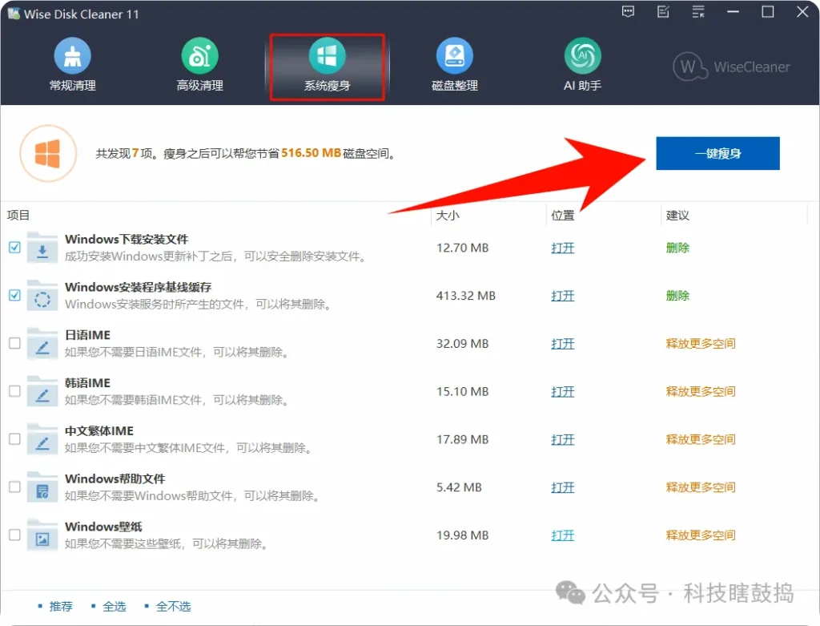Click the Wise Disk Cleaner app icon
The height and width of the screenshot is (626, 820).
click(14, 14)
